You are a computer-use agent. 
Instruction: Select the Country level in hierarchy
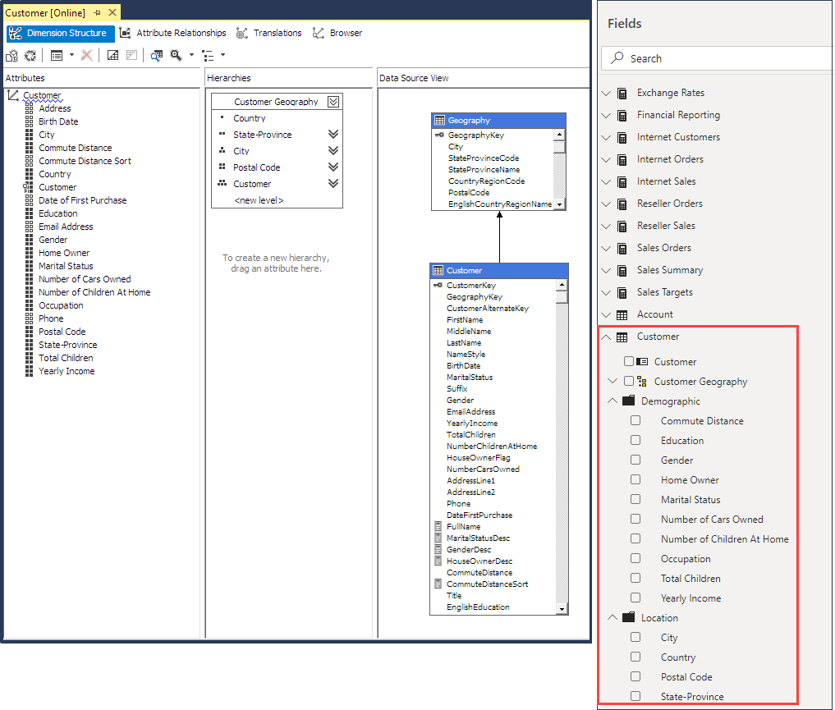(x=250, y=118)
